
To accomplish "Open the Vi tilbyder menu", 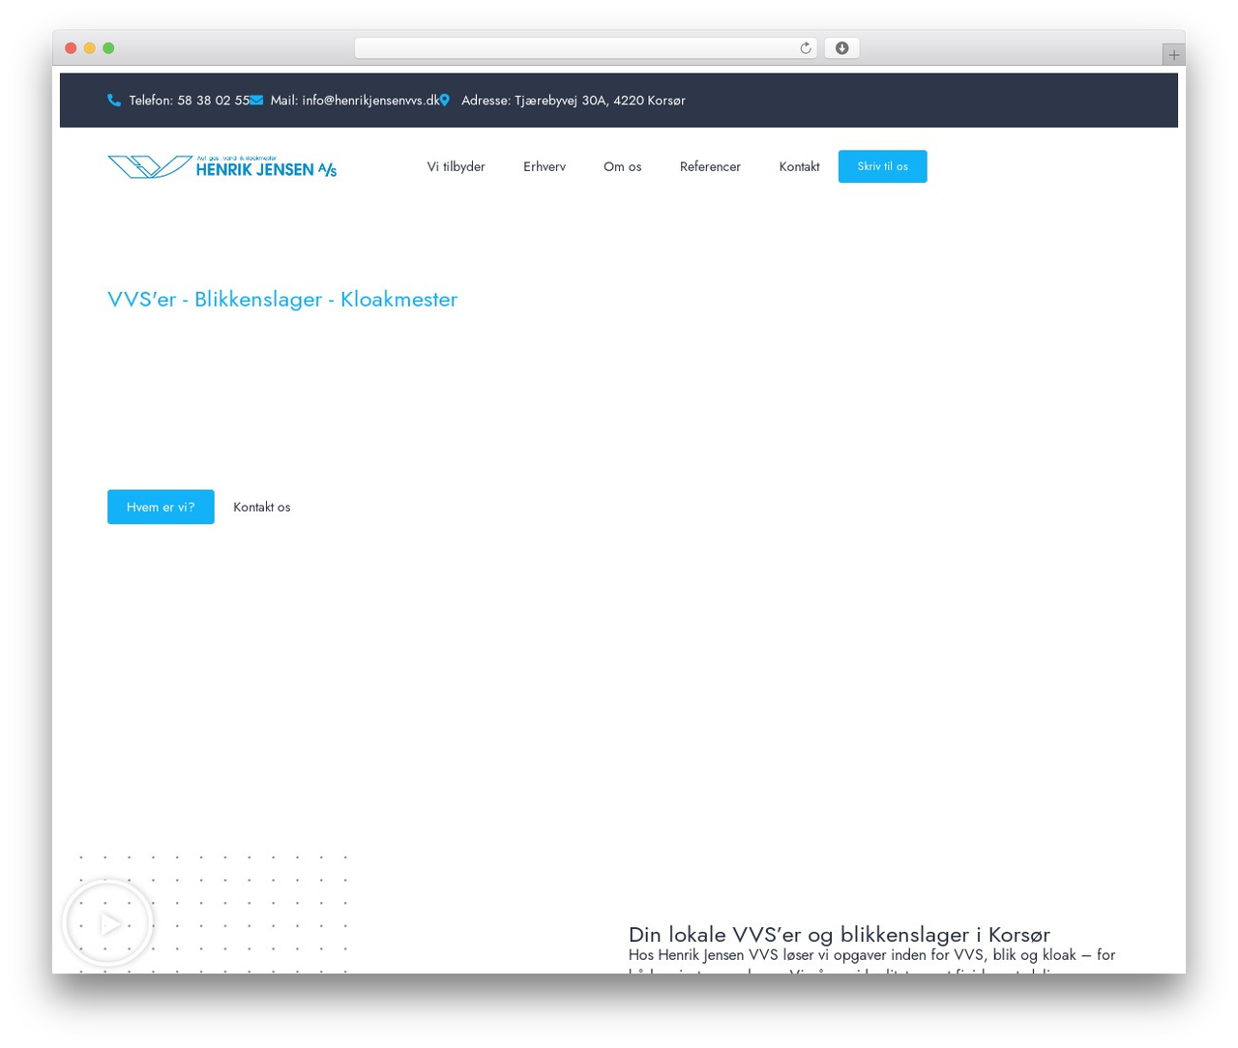I will coord(457,166).
